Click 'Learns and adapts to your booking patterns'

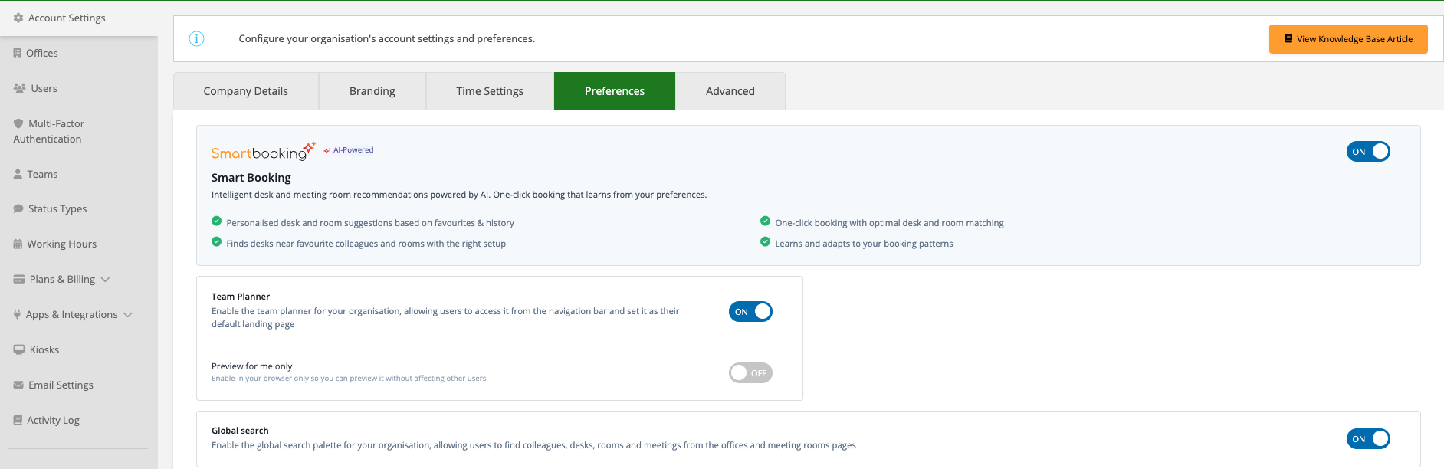click(x=864, y=244)
